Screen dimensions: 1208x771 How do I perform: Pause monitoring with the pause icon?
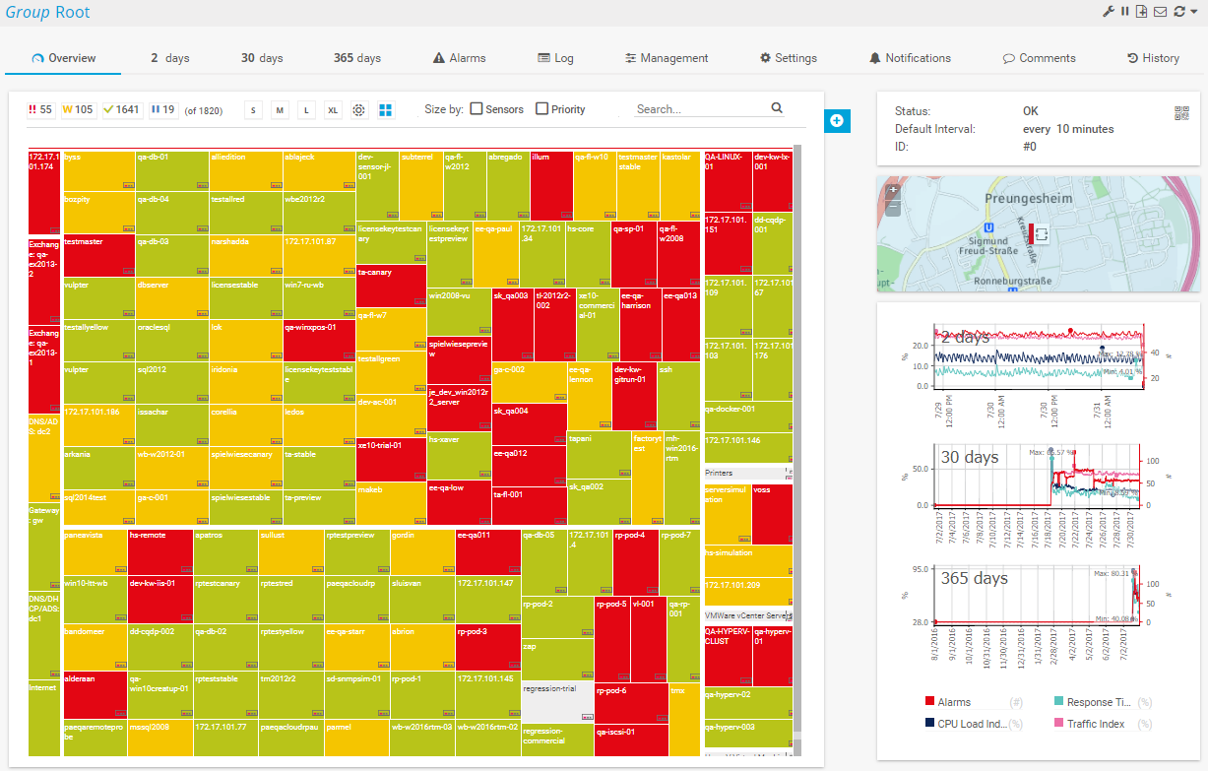point(1124,12)
